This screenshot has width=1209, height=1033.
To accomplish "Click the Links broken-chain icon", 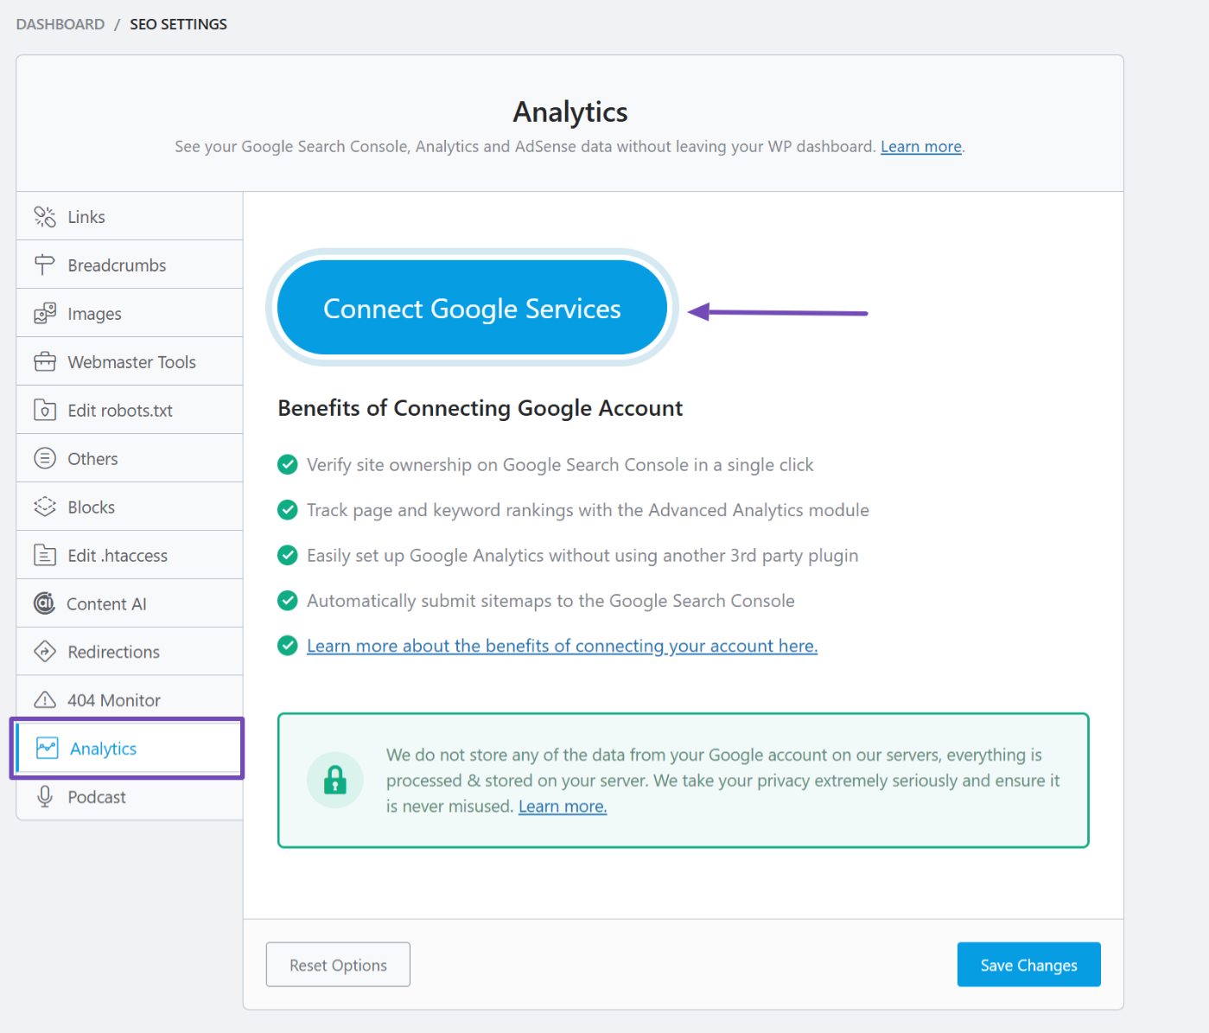I will tap(45, 216).
